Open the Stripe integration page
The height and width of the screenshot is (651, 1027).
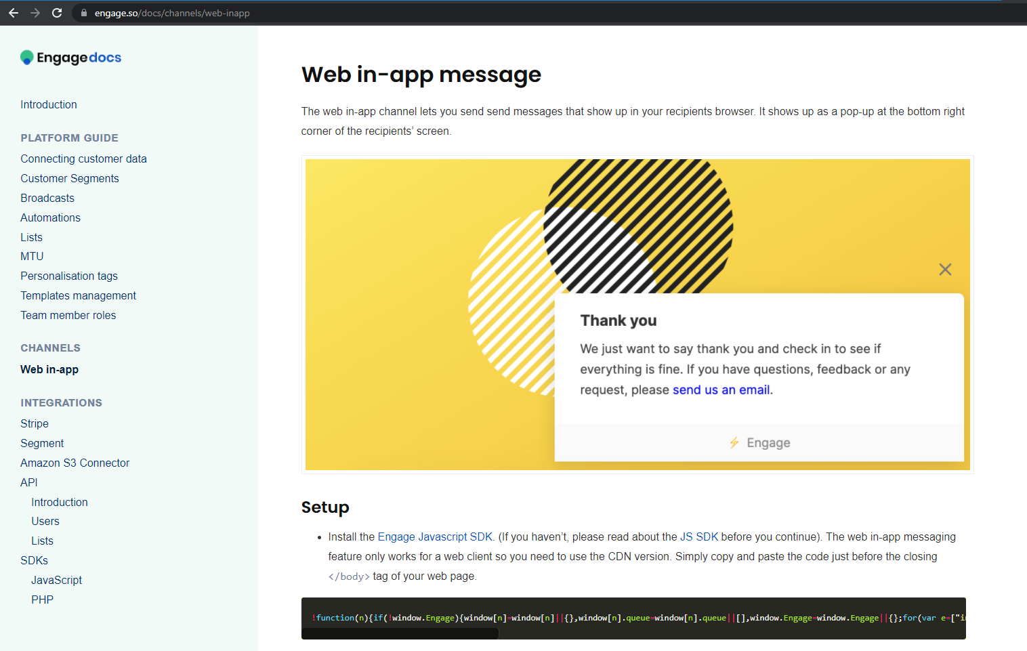point(35,423)
